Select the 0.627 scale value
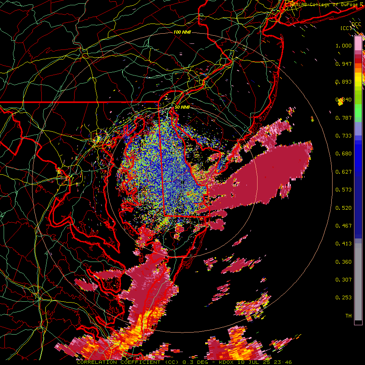The image size is (365, 365). (344, 172)
